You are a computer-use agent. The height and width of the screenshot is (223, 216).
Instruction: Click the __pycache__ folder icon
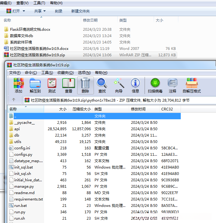pyautogui.click(x=11, y=122)
